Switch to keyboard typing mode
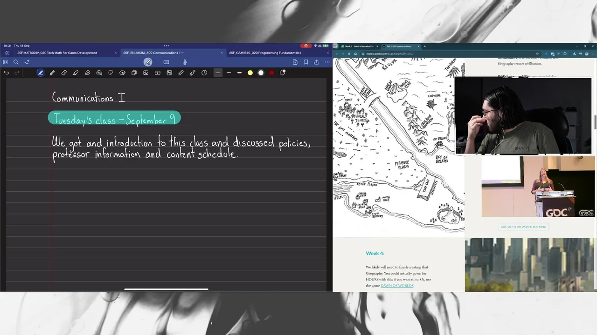 166,62
